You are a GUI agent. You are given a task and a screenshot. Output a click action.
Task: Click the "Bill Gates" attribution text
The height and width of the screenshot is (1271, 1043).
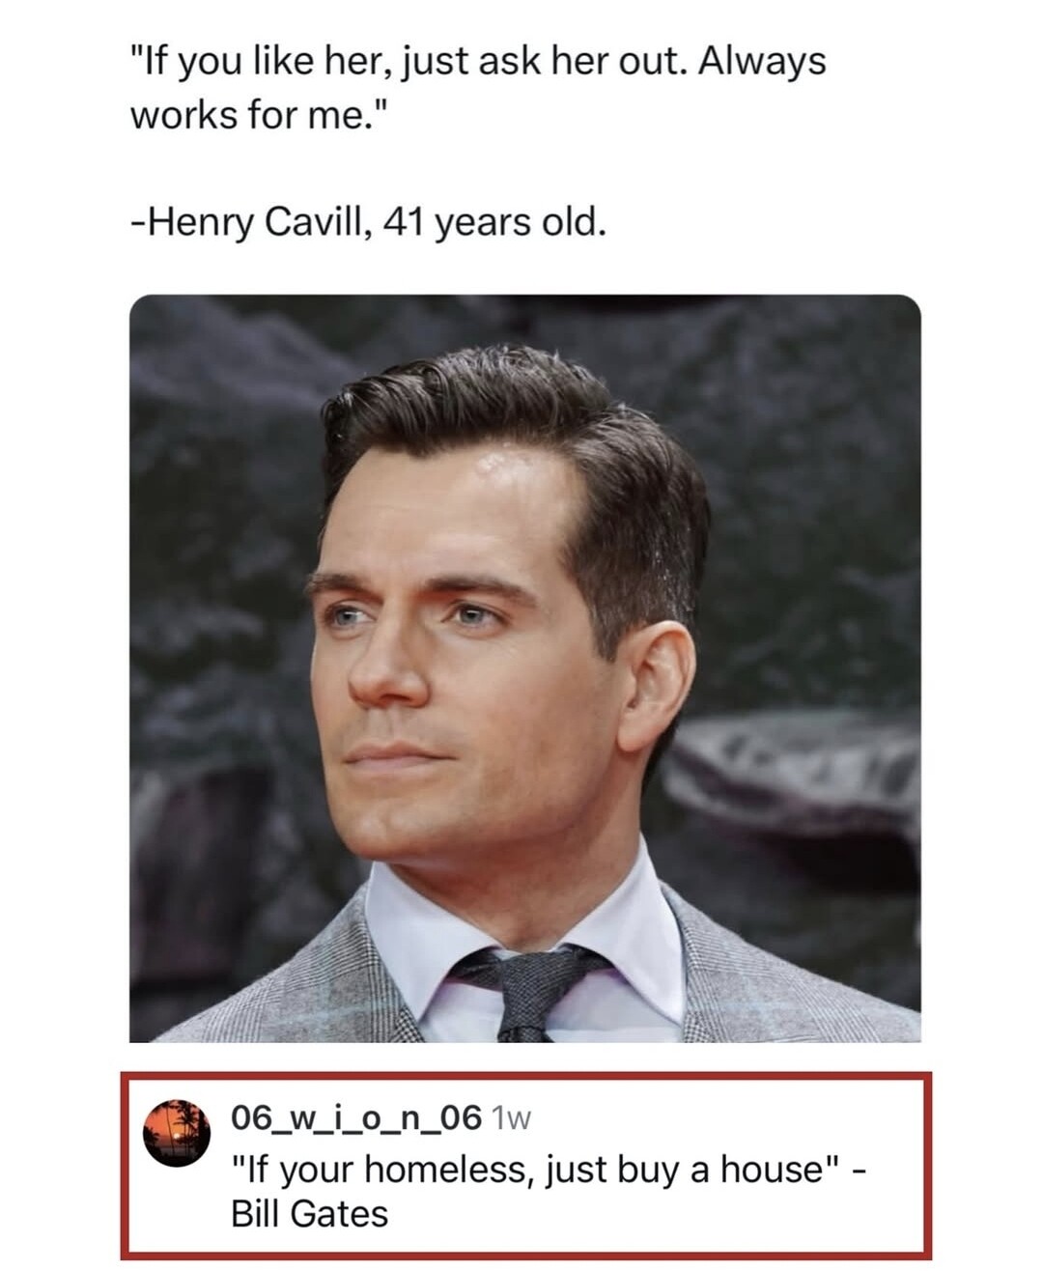click(309, 1213)
